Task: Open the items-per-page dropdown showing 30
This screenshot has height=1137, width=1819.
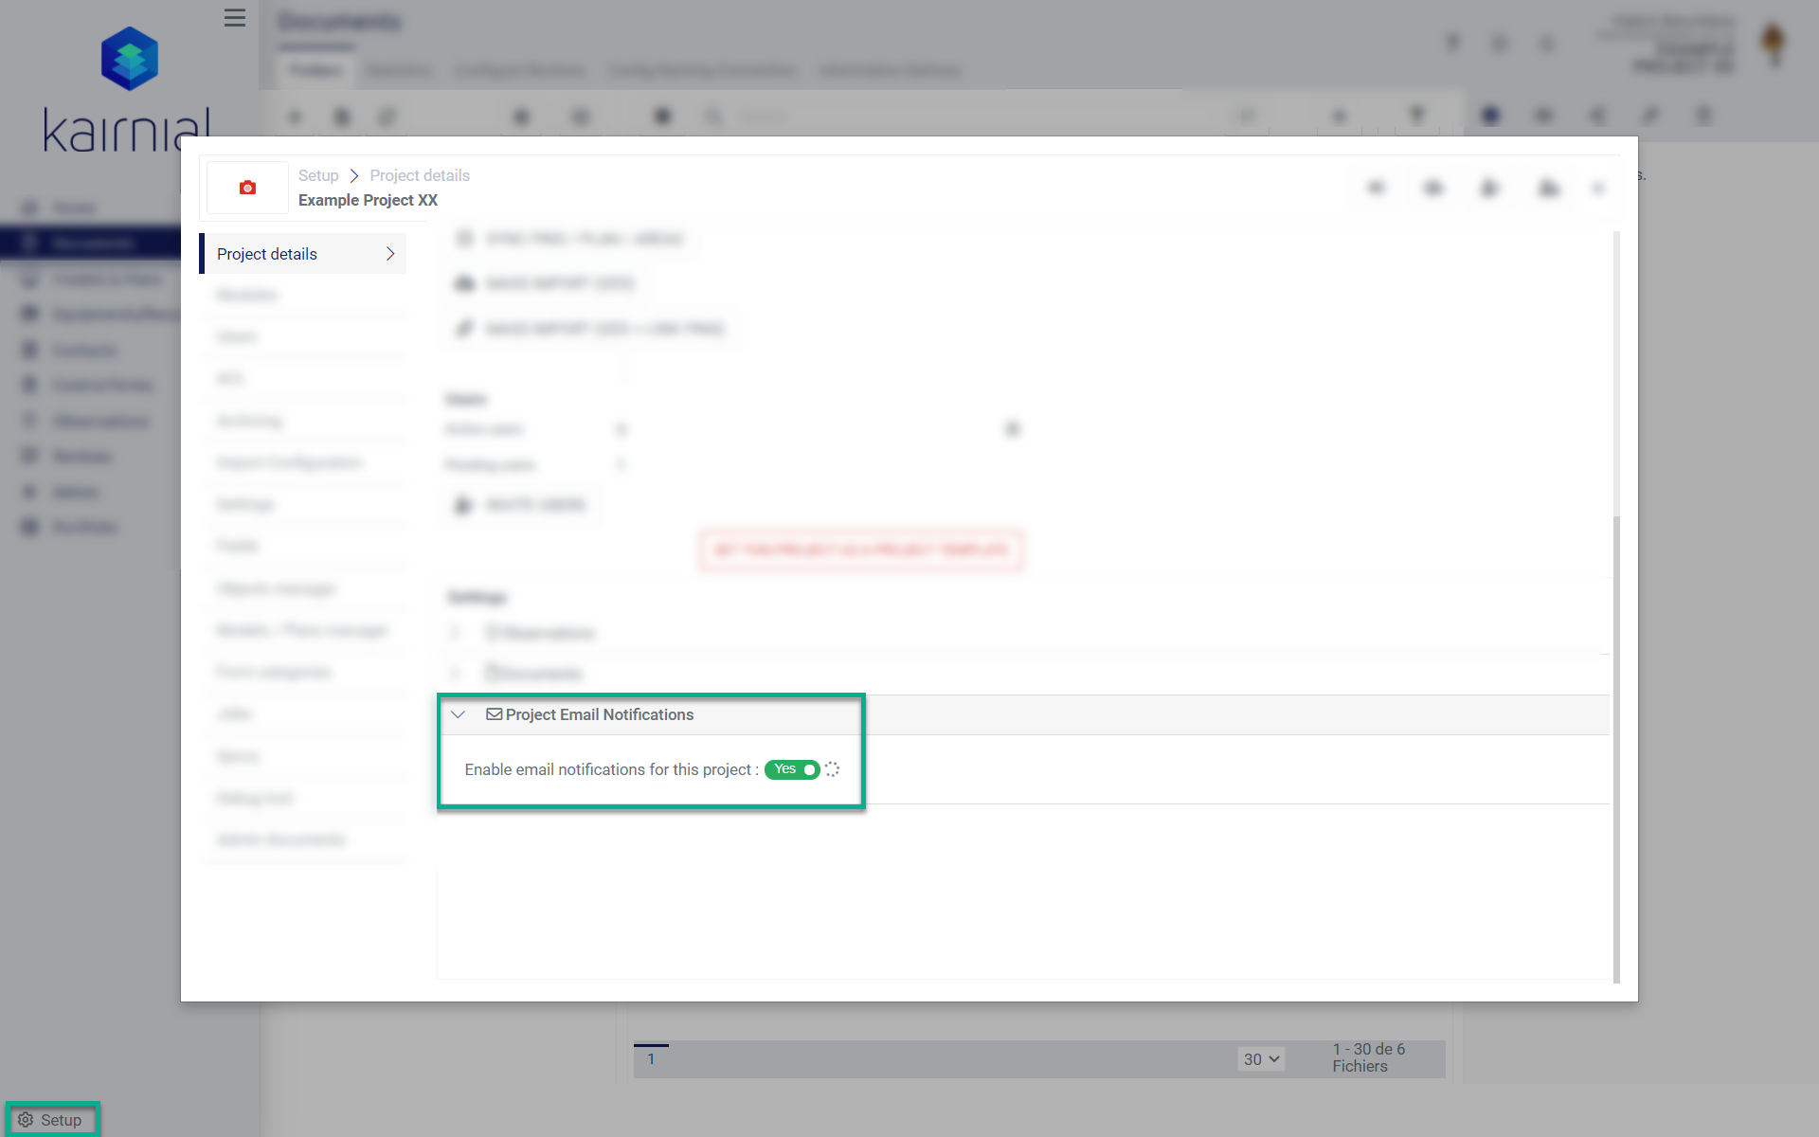Action: click(x=1261, y=1058)
